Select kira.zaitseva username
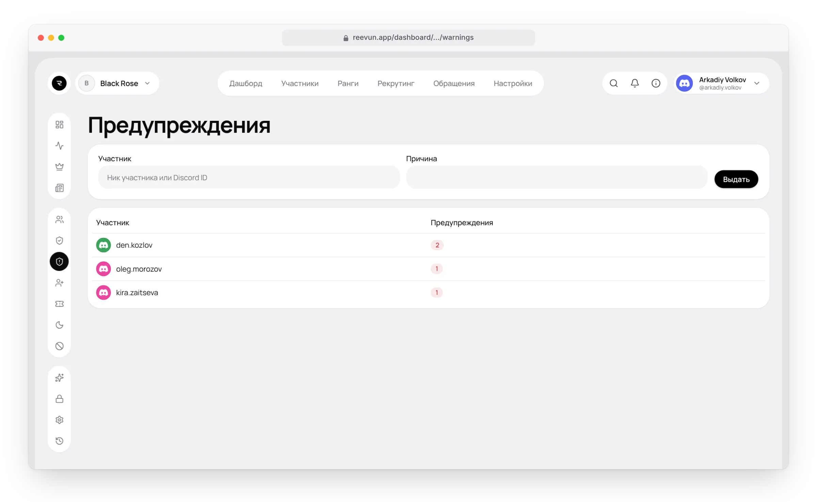This screenshot has width=817, height=502. pyautogui.click(x=137, y=293)
